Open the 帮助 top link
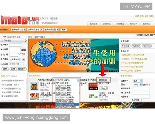 pos(146,16)
